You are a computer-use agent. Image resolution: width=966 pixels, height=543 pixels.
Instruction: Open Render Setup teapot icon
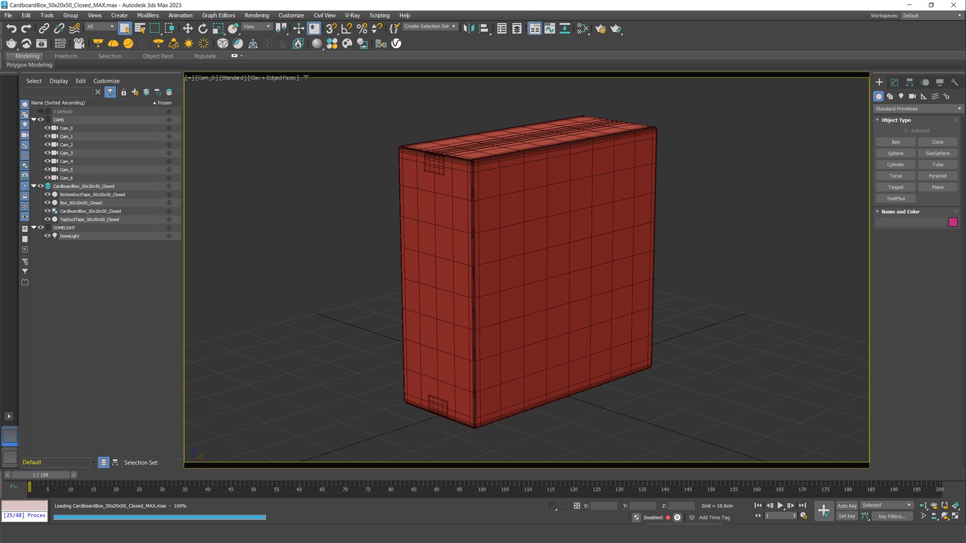pos(600,29)
